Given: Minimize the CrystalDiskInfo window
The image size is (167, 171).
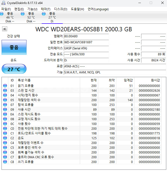Looking at the screenshot, I should pyautogui.click(x=140, y=3).
